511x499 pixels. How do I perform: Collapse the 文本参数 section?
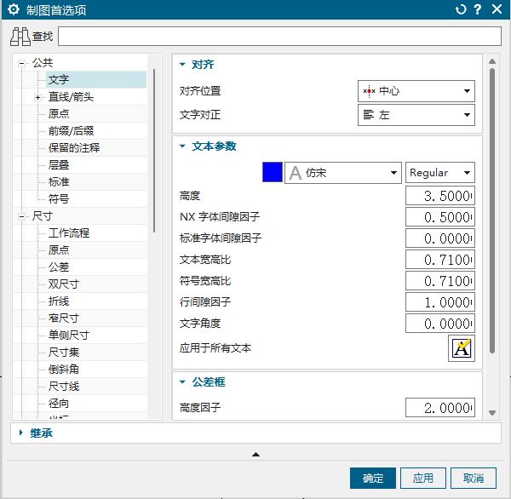(x=182, y=146)
